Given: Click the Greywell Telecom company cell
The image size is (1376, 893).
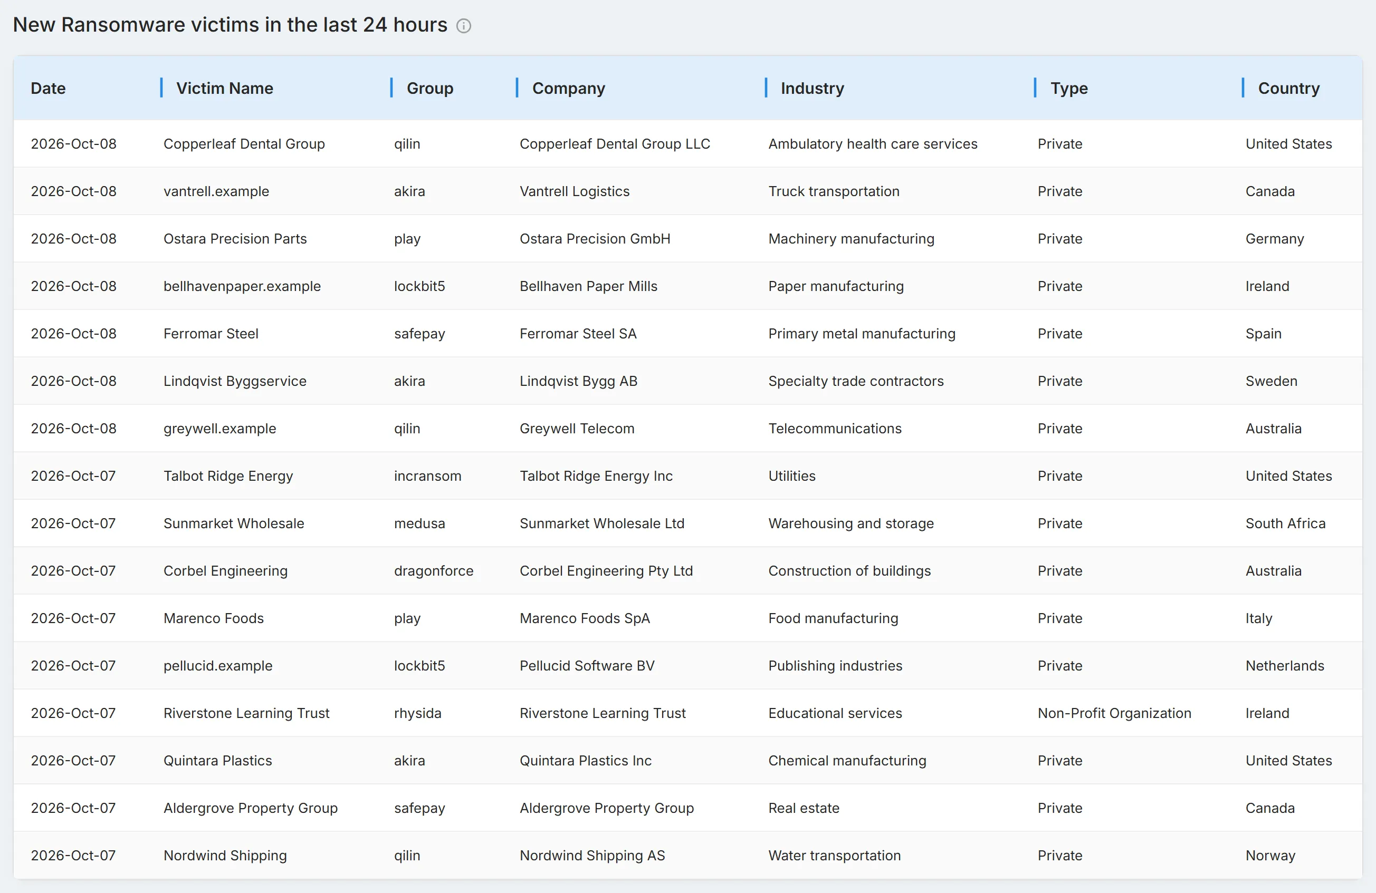Looking at the screenshot, I should tap(577, 428).
